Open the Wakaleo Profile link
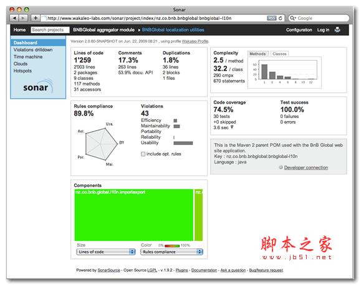 195,41
